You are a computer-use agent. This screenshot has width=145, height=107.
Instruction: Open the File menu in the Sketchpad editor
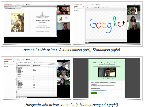(x=88, y=6)
